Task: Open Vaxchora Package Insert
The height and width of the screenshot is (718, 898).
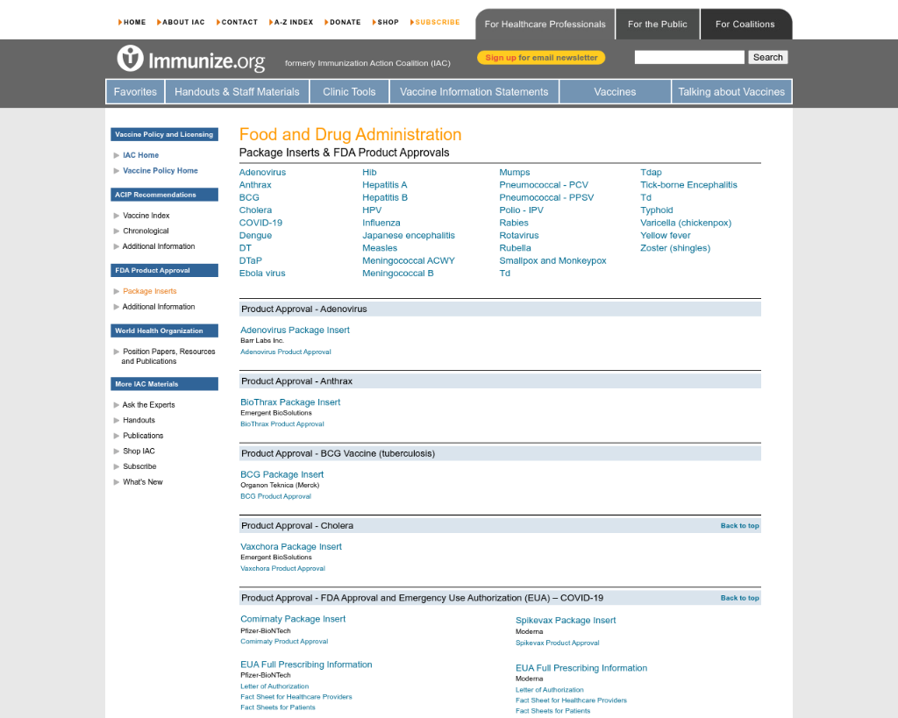Action: (291, 547)
